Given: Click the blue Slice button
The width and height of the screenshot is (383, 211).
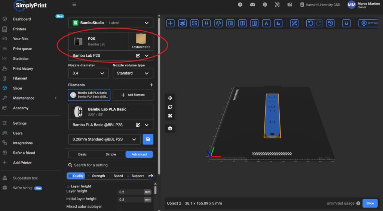Looking at the screenshot, I should 370,203.
